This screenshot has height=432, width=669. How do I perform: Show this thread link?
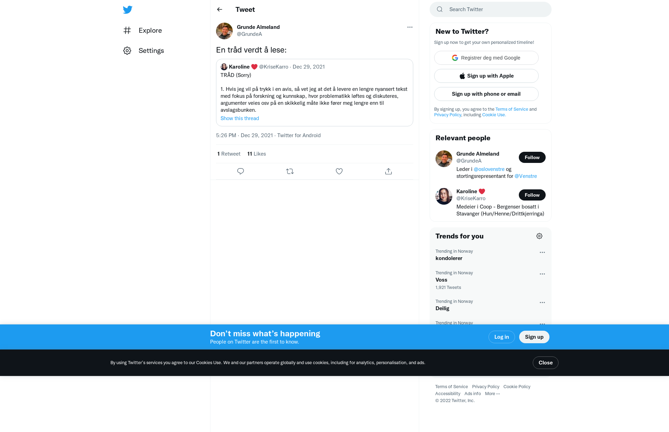tap(240, 118)
